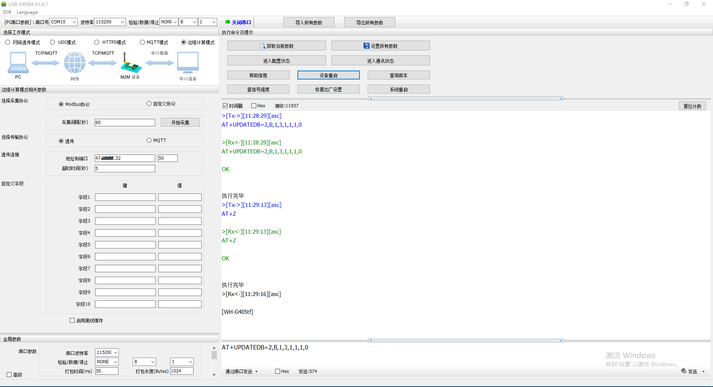Viewport: 713px width, 387px height.
Task: Click the PC laptop icon in diagram
Action: 18,62
